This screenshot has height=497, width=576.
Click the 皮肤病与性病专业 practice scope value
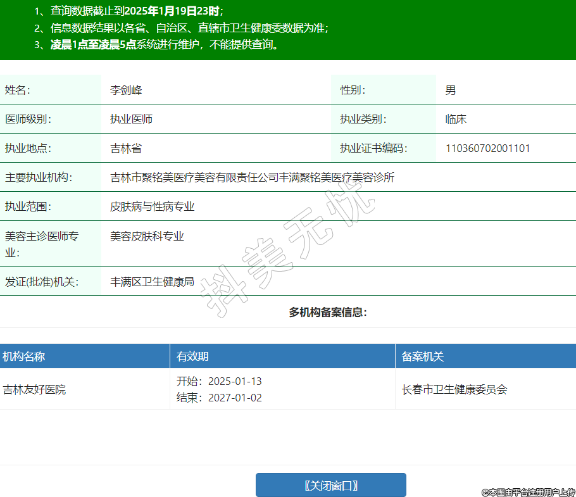pos(152,206)
